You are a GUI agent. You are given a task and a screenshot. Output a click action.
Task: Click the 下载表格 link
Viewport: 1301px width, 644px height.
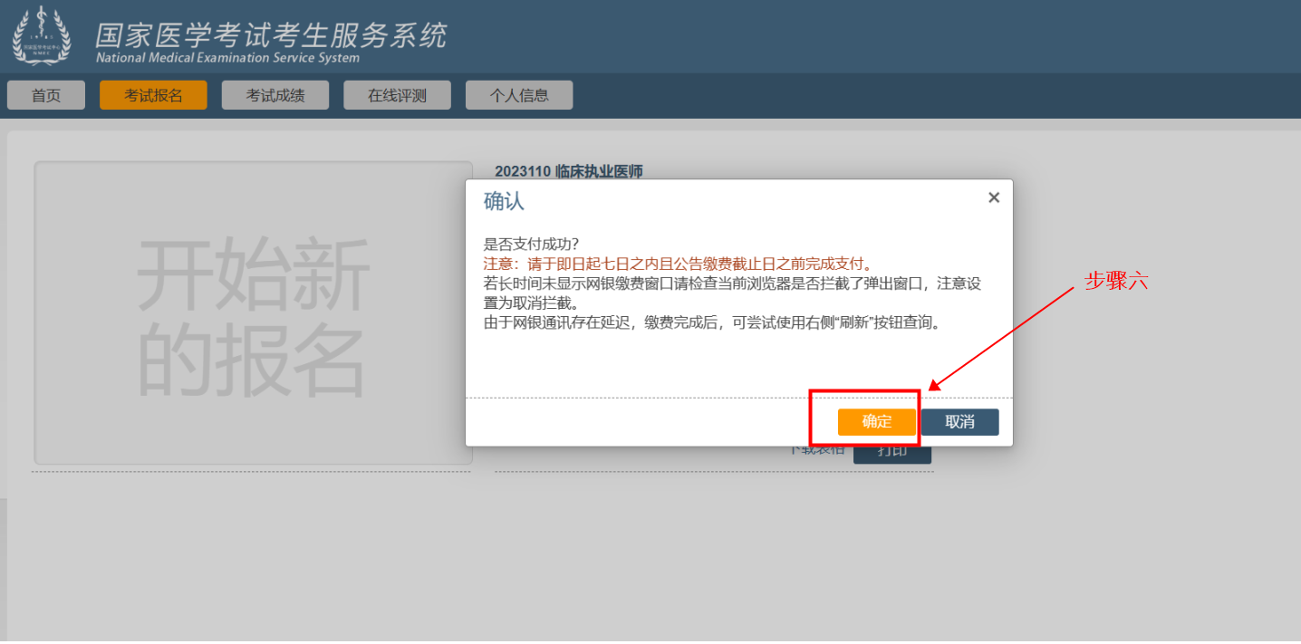tap(817, 451)
